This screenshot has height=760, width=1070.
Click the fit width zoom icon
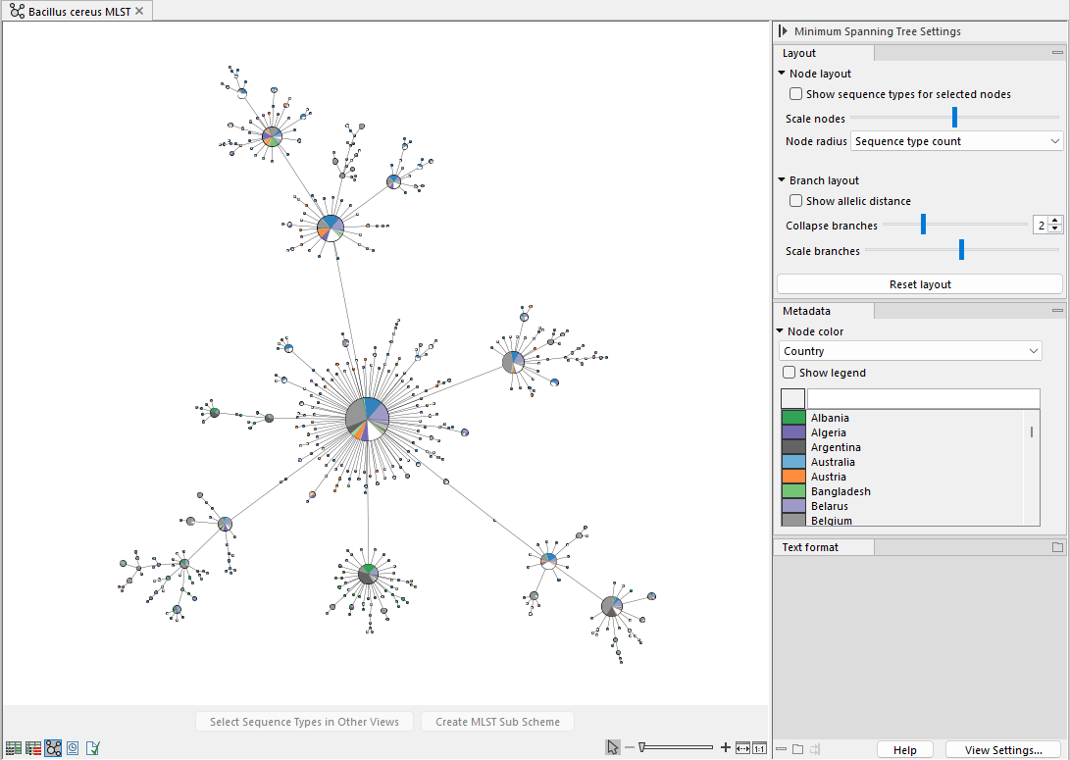[x=742, y=747]
